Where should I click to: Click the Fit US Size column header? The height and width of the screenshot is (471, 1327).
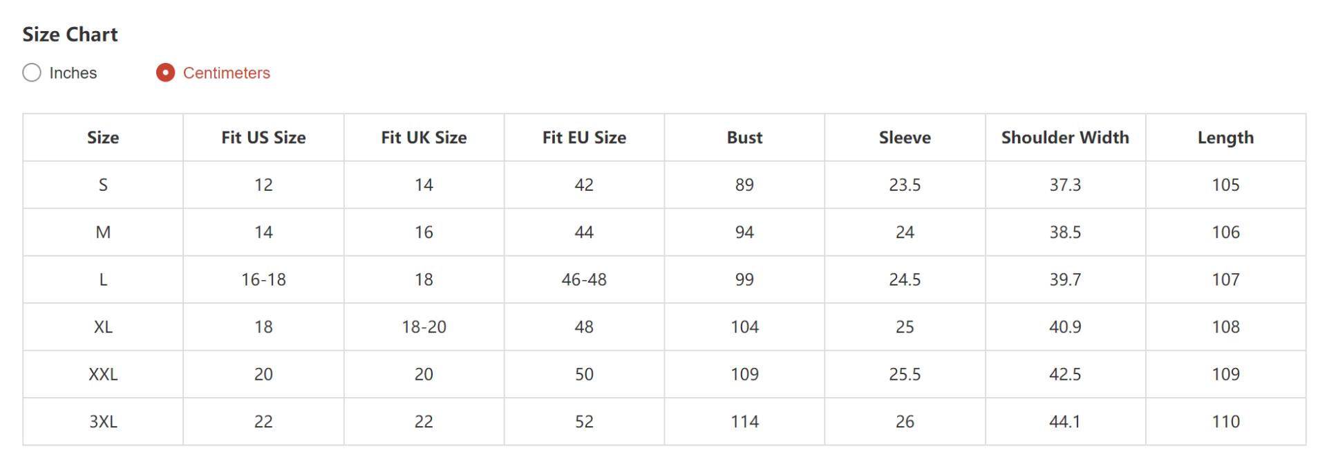[263, 138]
